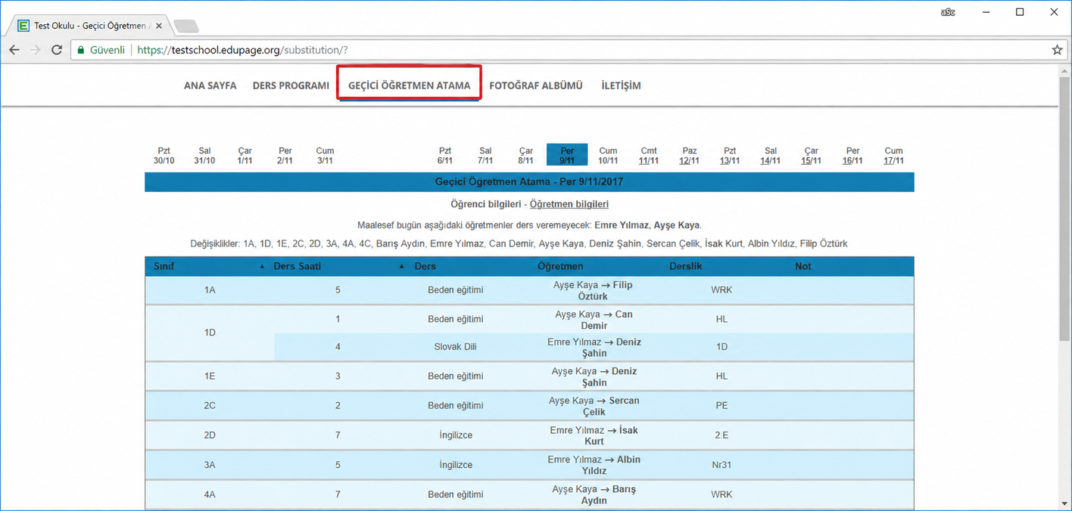This screenshot has height=511, width=1072.
Task: Select GEÇİCİ ÖĞRETMEN ATAMA tab
Action: [409, 85]
